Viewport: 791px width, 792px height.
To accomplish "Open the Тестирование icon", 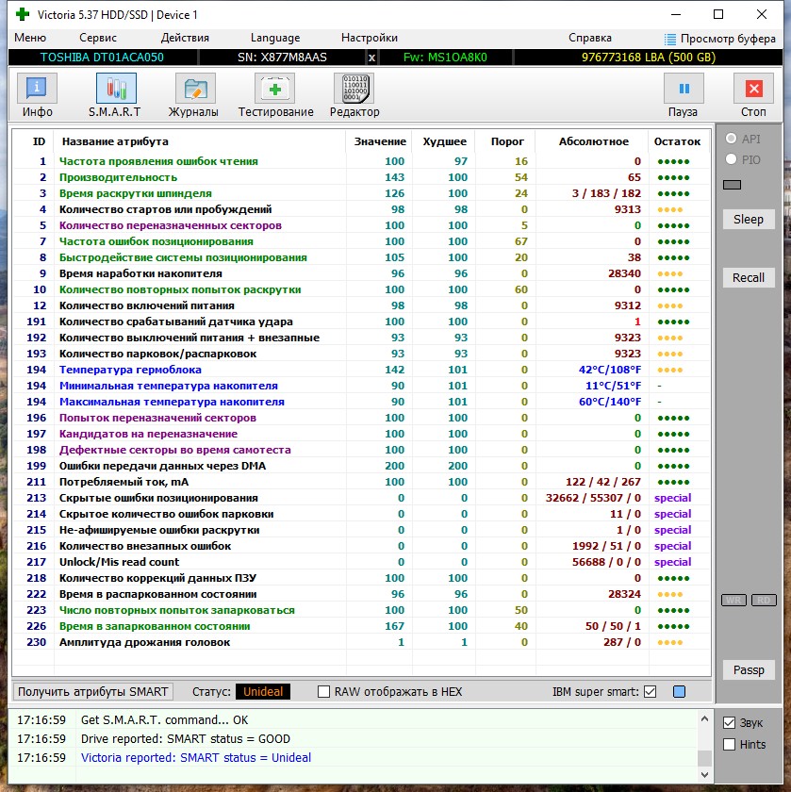I will pos(274,89).
